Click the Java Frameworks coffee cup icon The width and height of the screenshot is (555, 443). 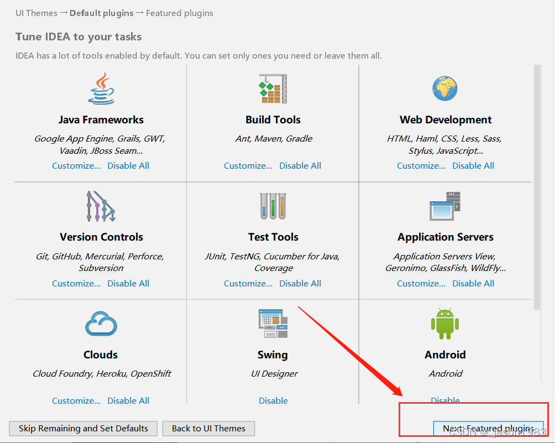pyautogui.click(x=101, y=88)
